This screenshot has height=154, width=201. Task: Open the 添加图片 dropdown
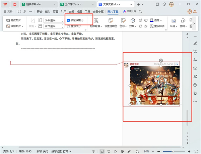click(x=15, y=26)
